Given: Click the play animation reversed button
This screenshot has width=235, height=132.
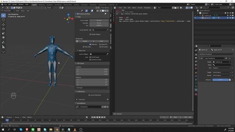Looking at the screenshot, I should (x=97, y=117).
